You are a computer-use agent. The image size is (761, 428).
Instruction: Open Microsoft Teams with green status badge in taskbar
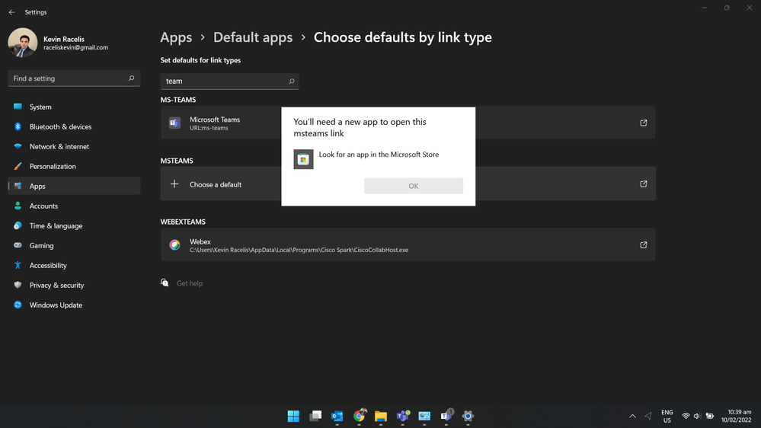(403, 416)
